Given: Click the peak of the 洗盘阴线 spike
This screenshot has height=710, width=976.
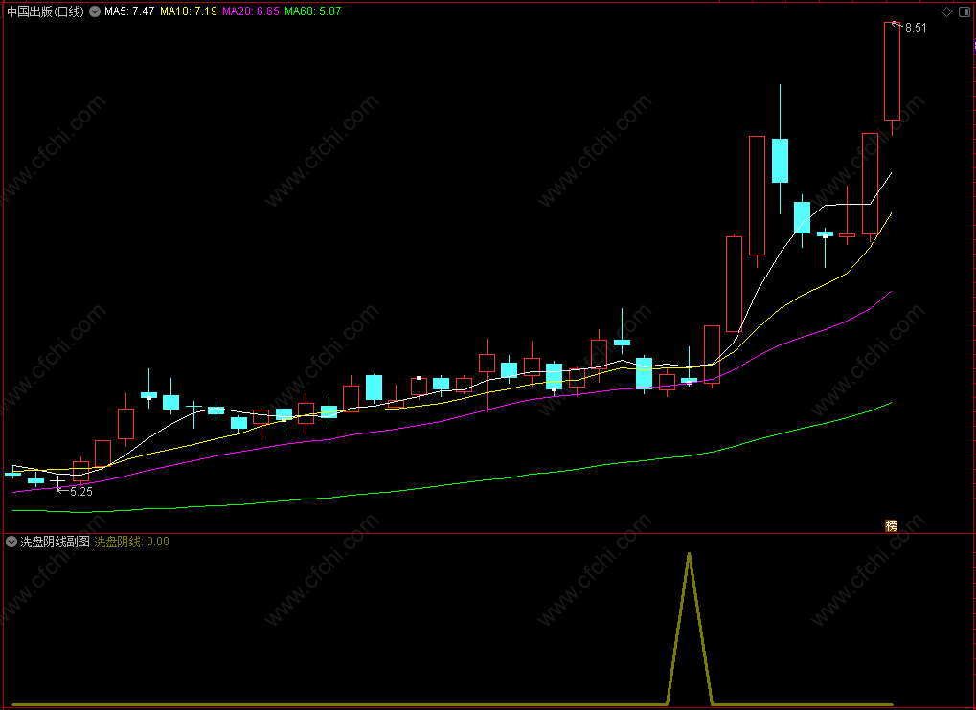Looking at the screenshot, I should (689, 553).
